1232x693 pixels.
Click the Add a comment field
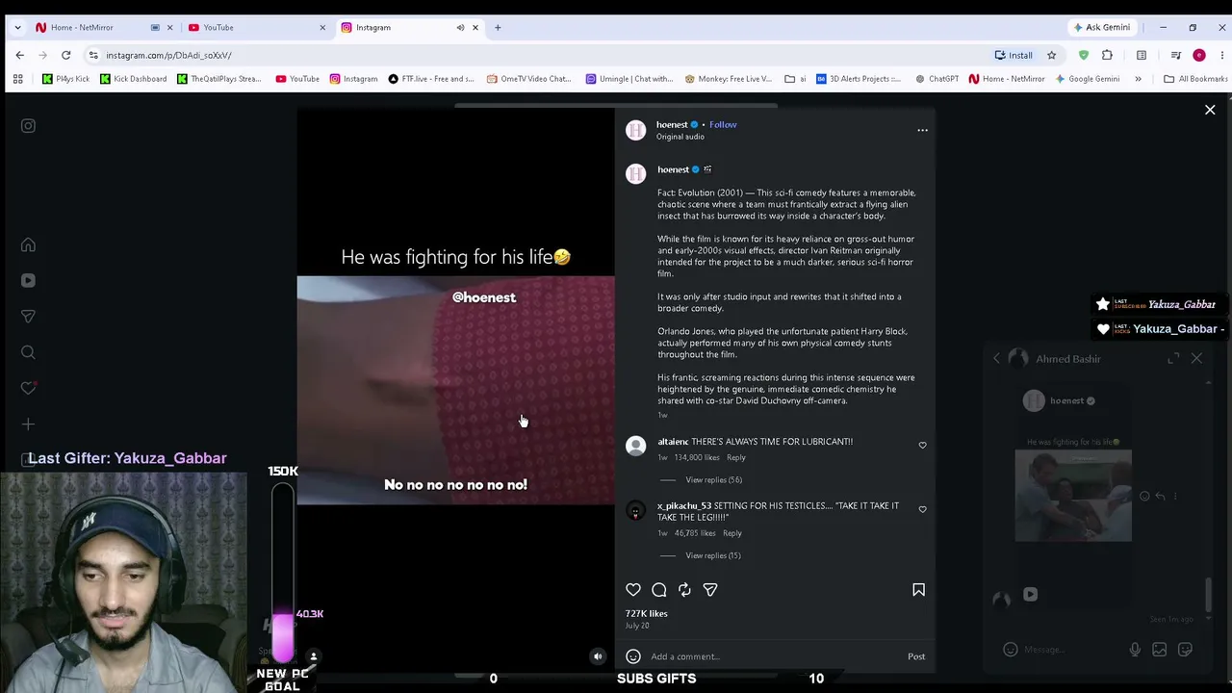coord(775,656)
